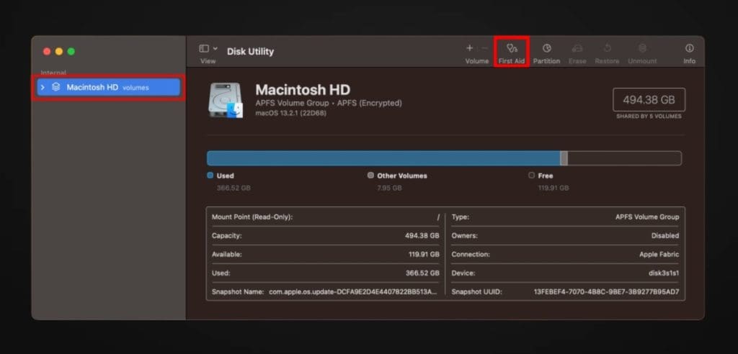738x354 pixels.
Task: Click the 494.38 GB capacity box
Action: [649, 100]
